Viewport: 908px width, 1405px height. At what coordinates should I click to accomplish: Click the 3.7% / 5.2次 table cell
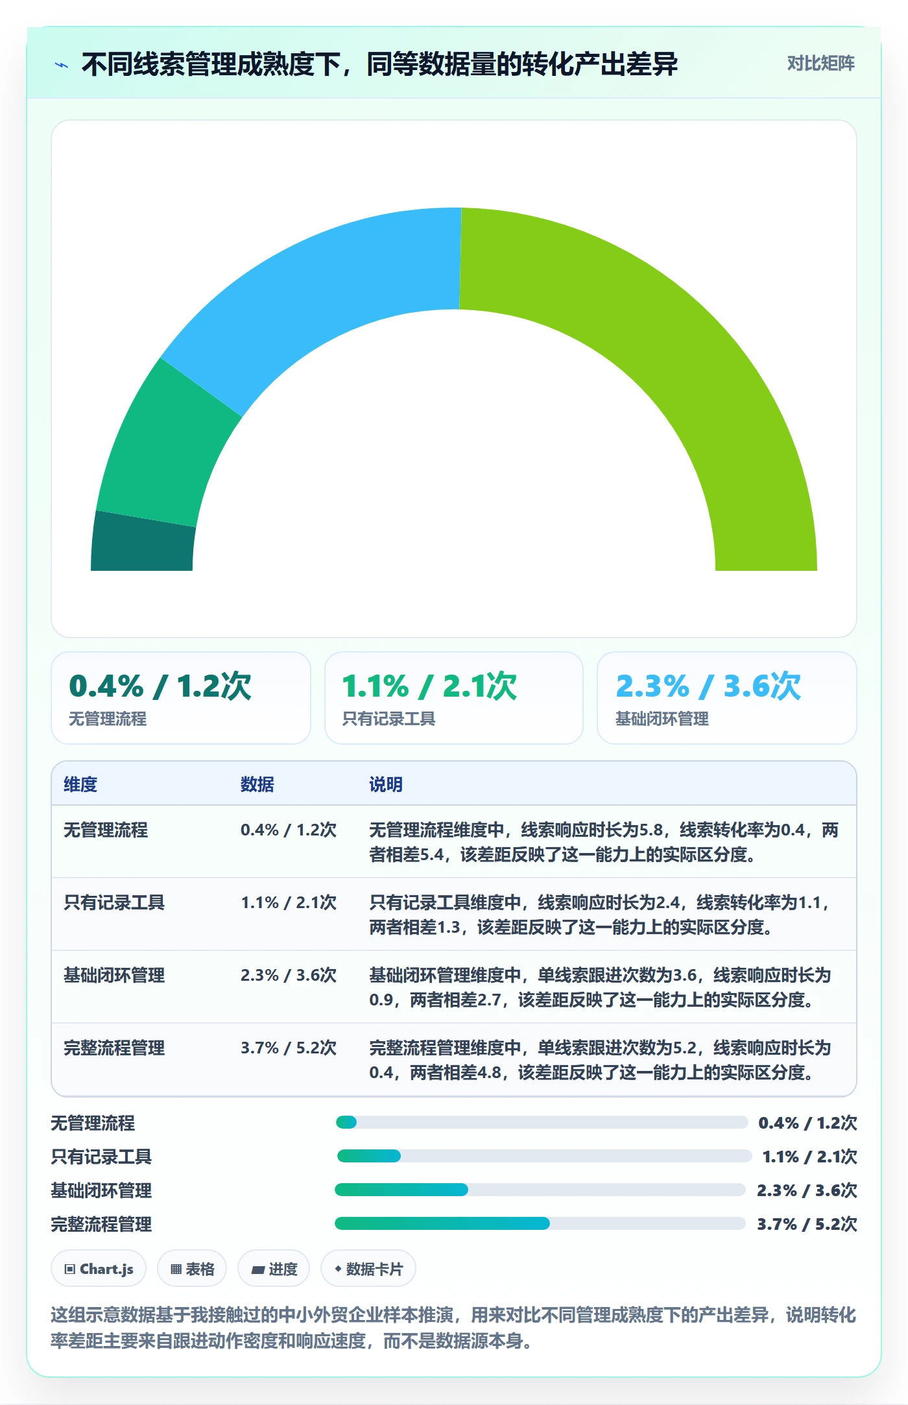[x=289, y=1048]
